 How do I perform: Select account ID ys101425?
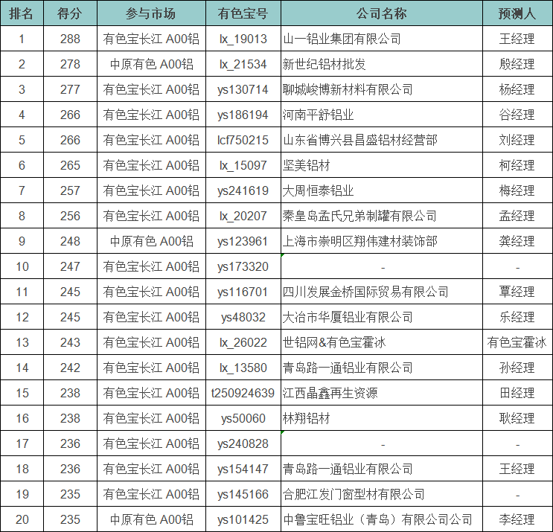click(x=243, y=519)
